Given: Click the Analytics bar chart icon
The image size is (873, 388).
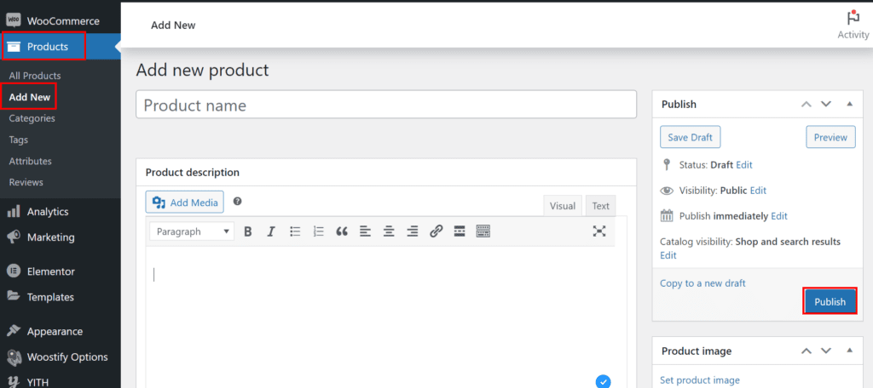Looking at the screenshot, I should coord(14,212).
